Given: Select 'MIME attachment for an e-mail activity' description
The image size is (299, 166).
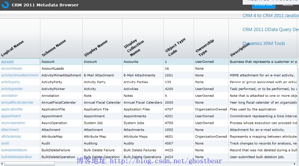Looking at the screenshot, I should (x=263, y=75).
